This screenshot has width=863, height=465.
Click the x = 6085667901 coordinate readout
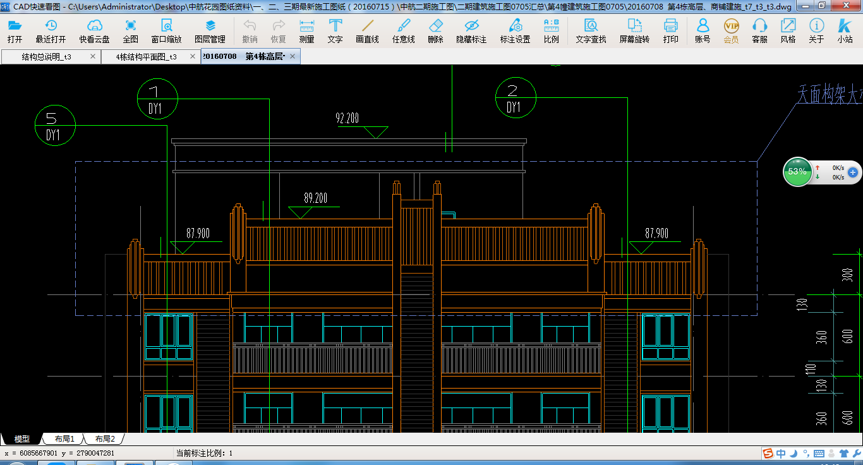click(x=32, y=453)
